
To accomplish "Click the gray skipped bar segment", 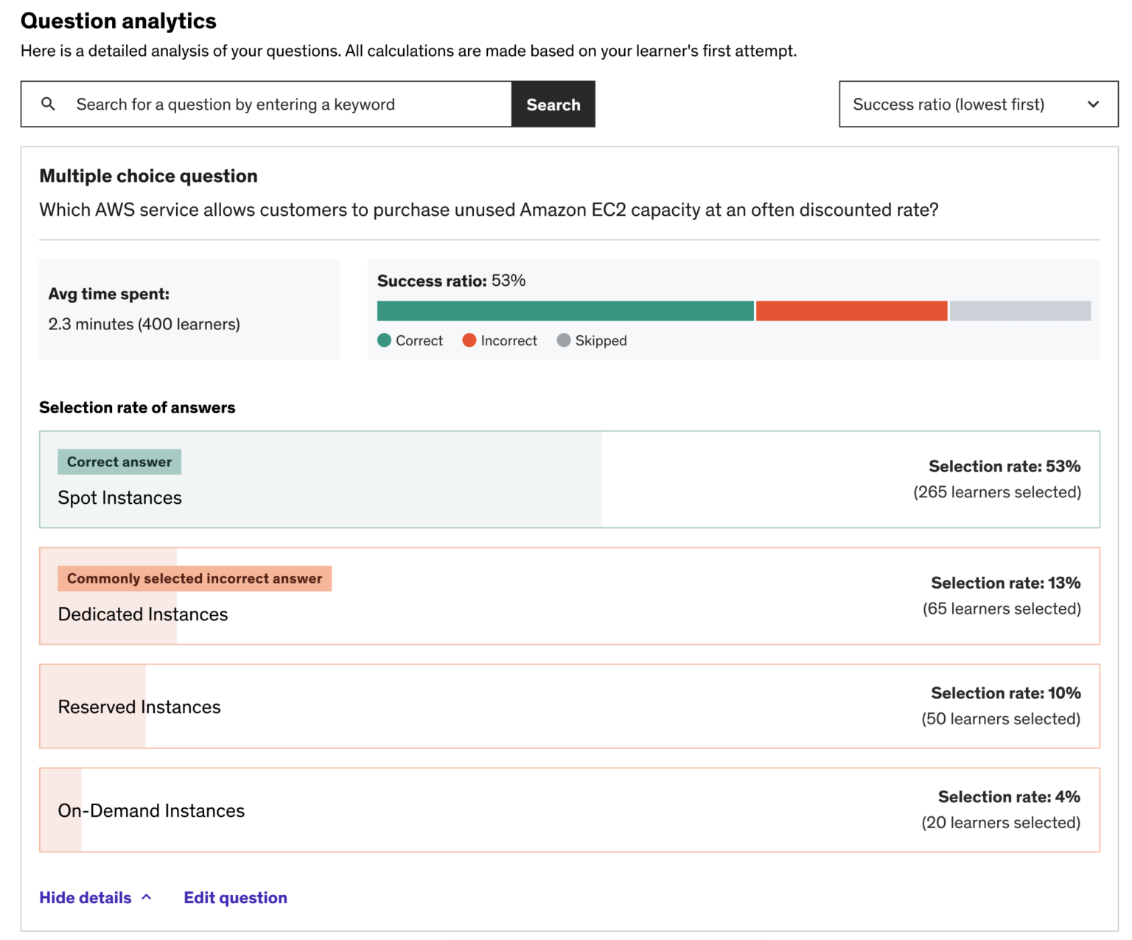I will point(1020,311).
